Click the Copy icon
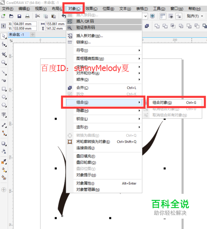 (x=46, y=16)
